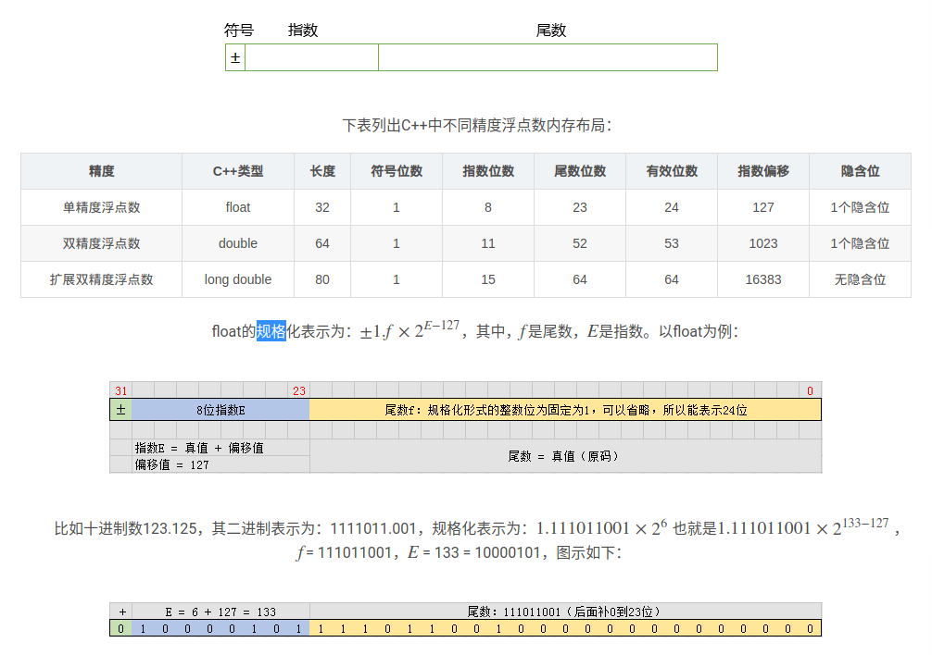This screenshot has width=932, height=655.
Task: Select the length value 80
Action: (322, 279)
